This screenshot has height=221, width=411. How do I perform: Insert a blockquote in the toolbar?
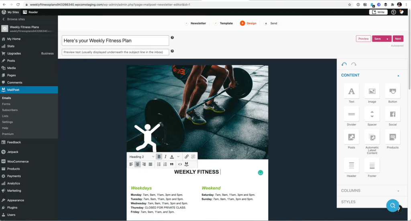pos(172,164)
